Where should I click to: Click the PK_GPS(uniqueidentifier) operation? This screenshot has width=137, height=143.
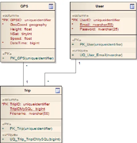[x=32, y=58]
